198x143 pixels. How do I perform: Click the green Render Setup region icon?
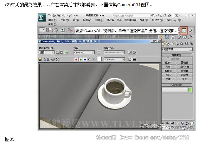pos(66,52)
